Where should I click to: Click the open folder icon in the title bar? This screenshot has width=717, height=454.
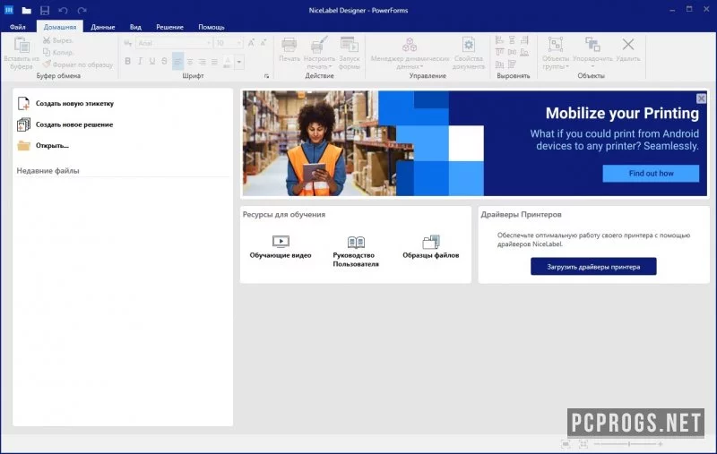click(27, 10)
